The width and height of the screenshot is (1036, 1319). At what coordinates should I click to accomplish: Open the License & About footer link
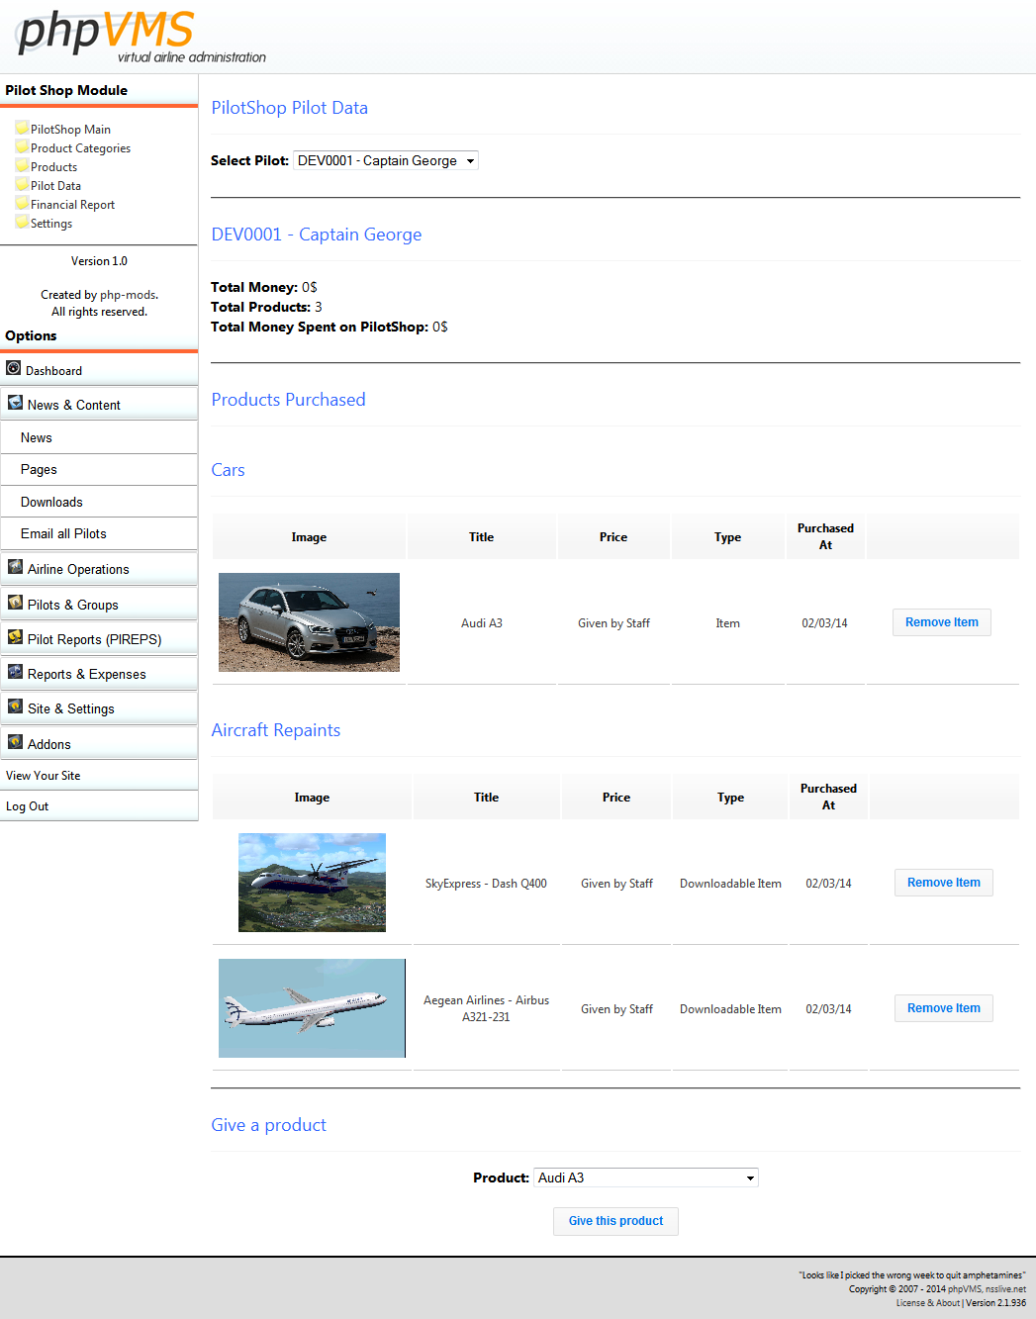coord(928,1303)
